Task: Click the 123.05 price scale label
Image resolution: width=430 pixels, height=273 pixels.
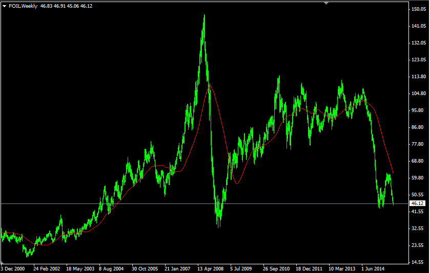Action: pyautogui.click(x=419, y=60)
